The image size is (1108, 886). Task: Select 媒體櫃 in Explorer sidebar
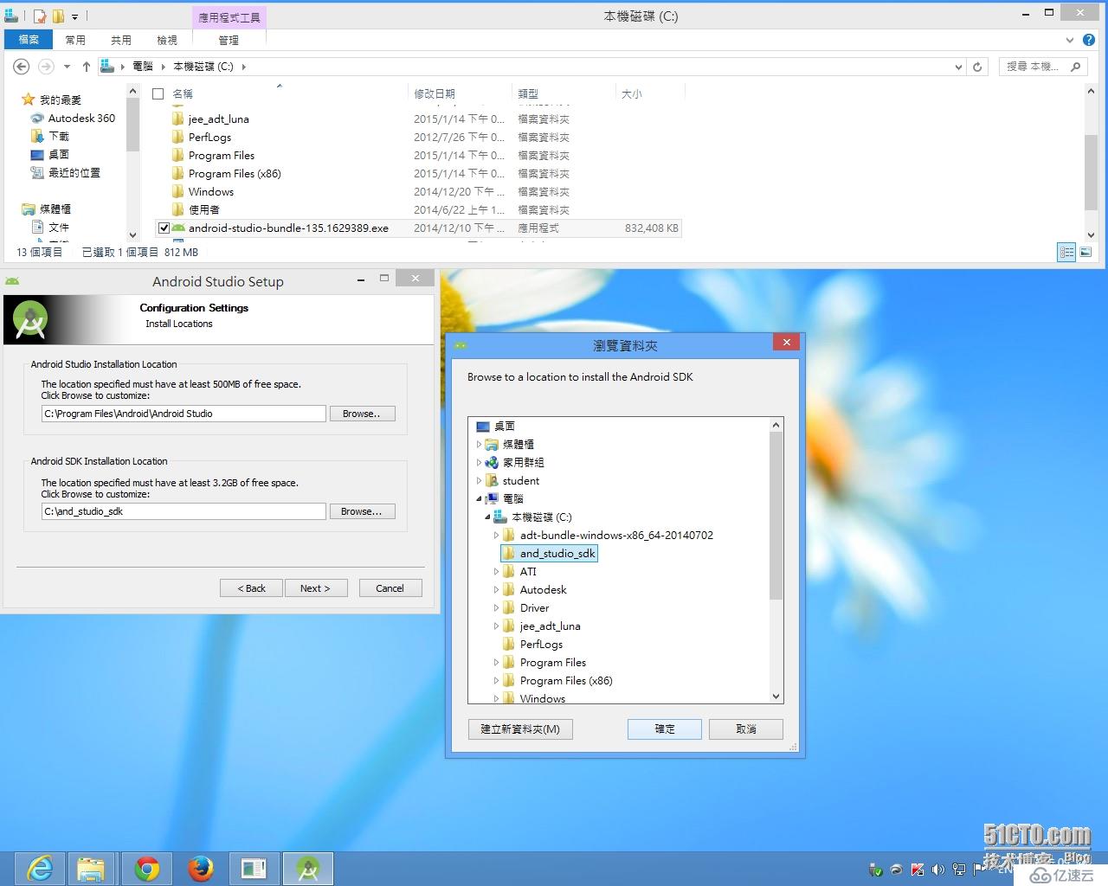[55, 209]
